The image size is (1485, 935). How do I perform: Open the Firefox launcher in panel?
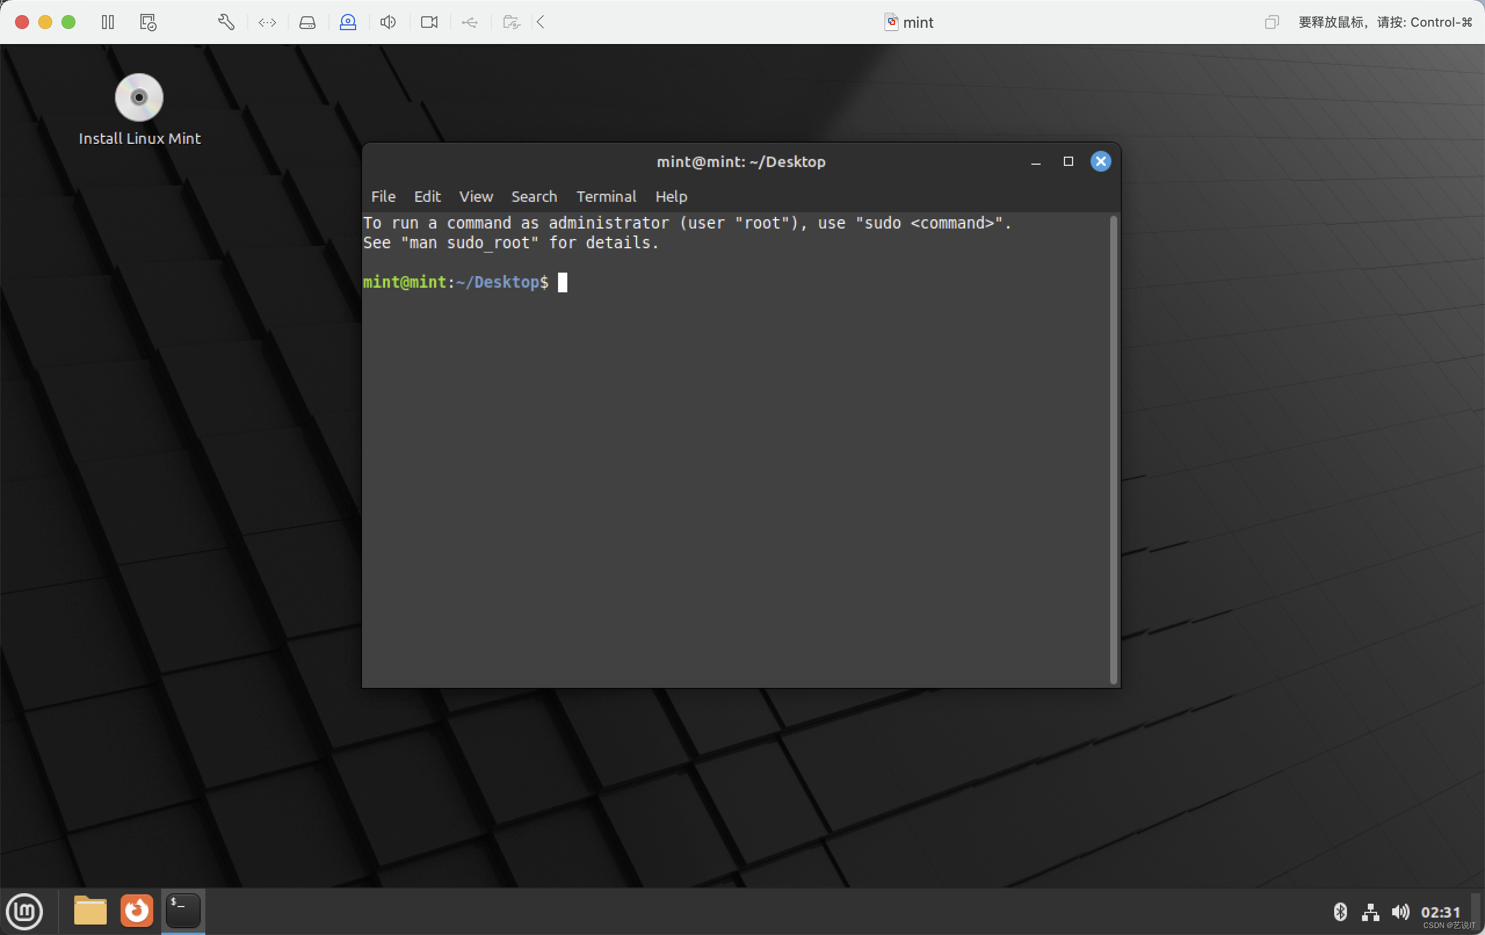click(136, 910)
